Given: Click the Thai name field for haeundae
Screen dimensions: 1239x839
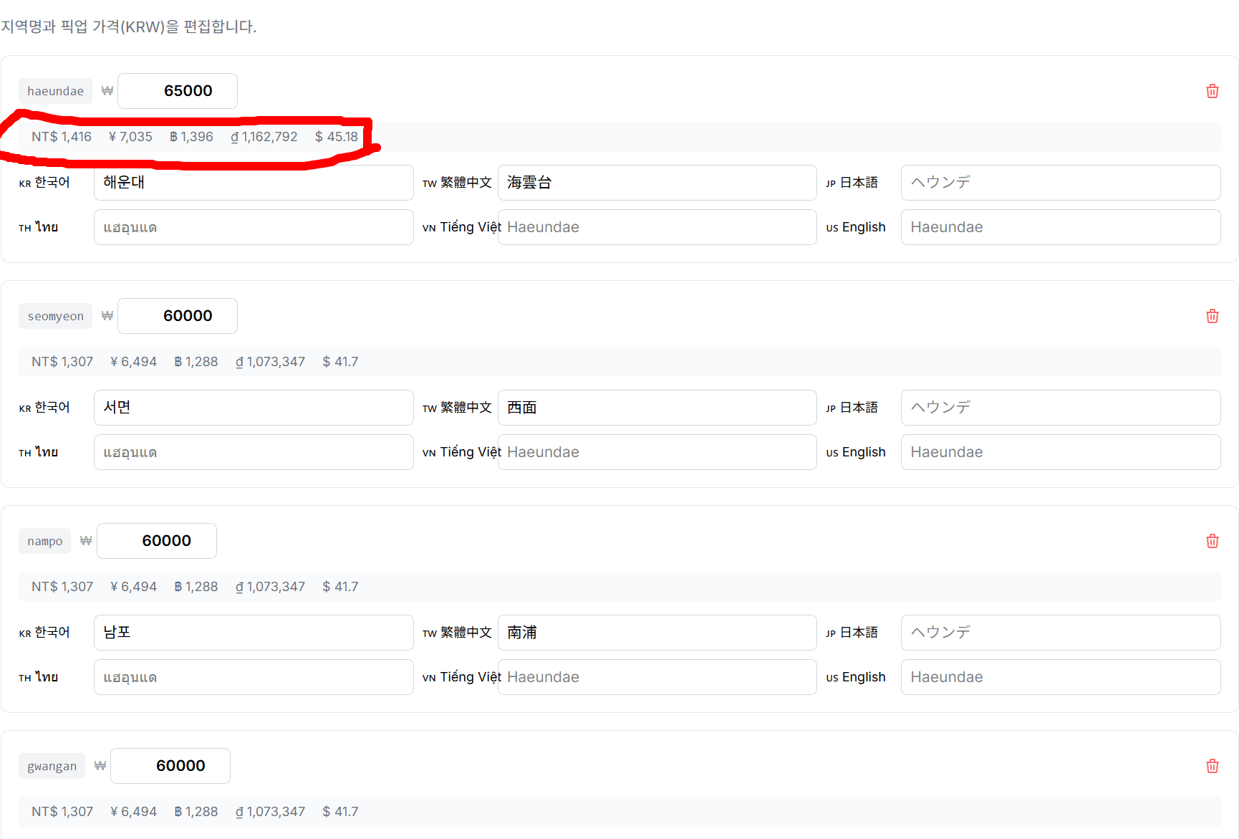Looking at the screenshot, I should pyautogui.click(x=254, y=227).
